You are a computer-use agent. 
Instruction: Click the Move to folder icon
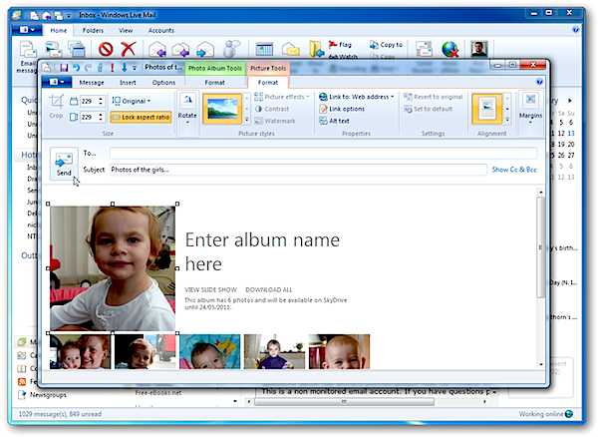pyautogui.click(x=317, y=49)
